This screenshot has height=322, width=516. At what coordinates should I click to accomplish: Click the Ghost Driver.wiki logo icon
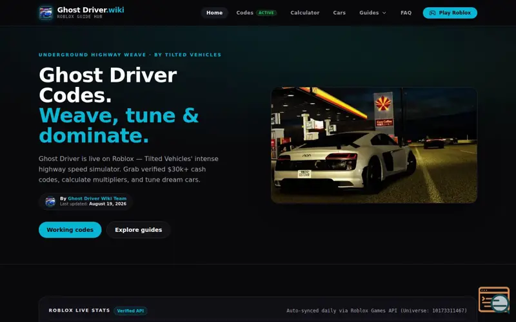46,13
